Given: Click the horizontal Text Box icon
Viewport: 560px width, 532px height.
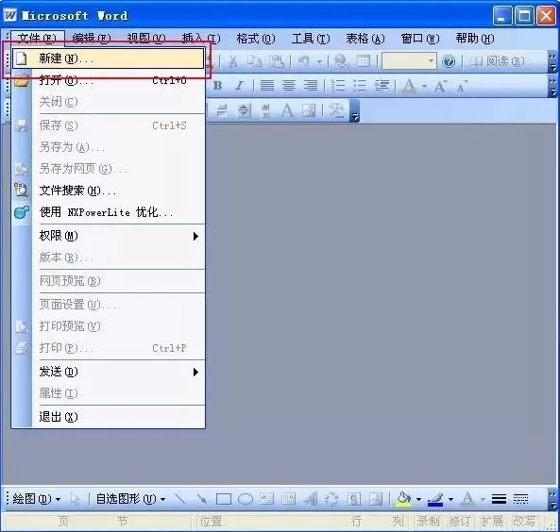Looking at the screenshot, I should point(266,498).
